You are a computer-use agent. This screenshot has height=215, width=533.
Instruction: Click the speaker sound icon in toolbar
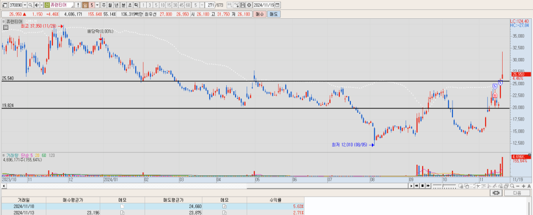(x=37, y=5)
